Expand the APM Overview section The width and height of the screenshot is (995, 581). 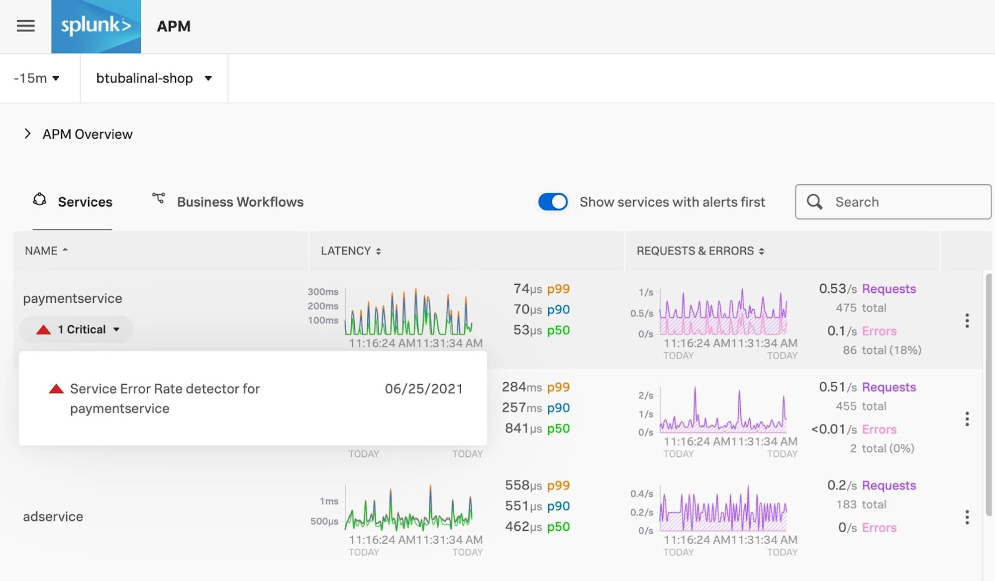78,134
